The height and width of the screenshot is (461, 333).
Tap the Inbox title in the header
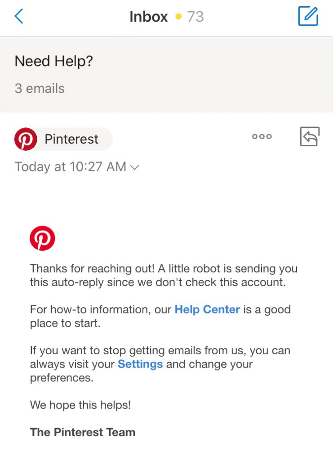(x=148, y=17)
